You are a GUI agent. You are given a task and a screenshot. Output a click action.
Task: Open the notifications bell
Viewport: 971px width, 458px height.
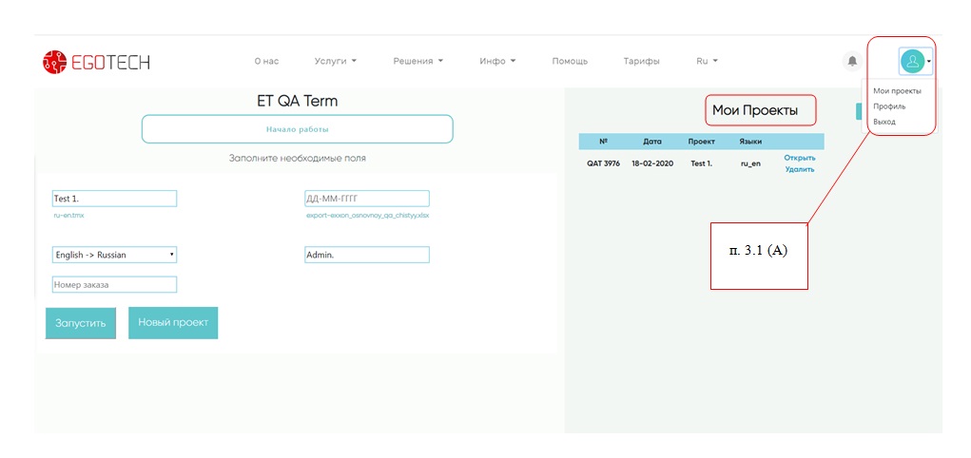click(852, 61)
